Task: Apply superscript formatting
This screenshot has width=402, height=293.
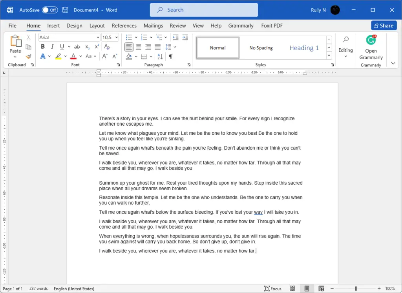Action: pos(96,46)
